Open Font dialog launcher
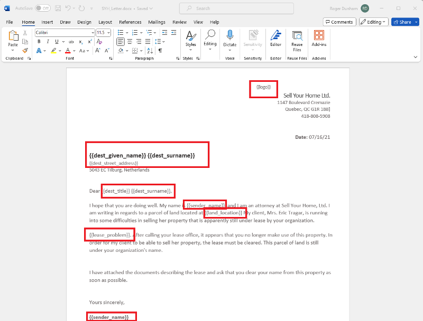The image size is (423, 321). click(x=111, y=58)
